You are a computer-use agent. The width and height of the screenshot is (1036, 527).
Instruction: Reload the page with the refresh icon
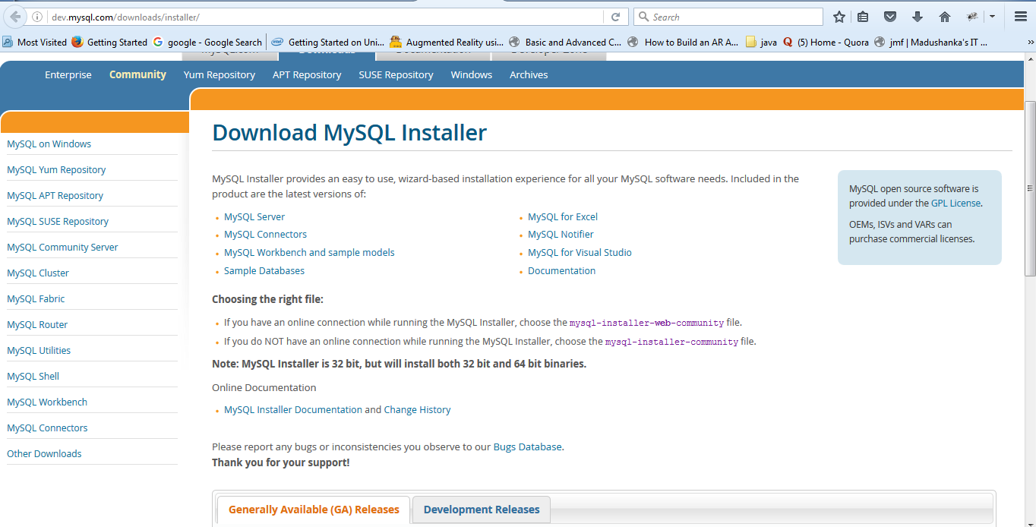616,17
